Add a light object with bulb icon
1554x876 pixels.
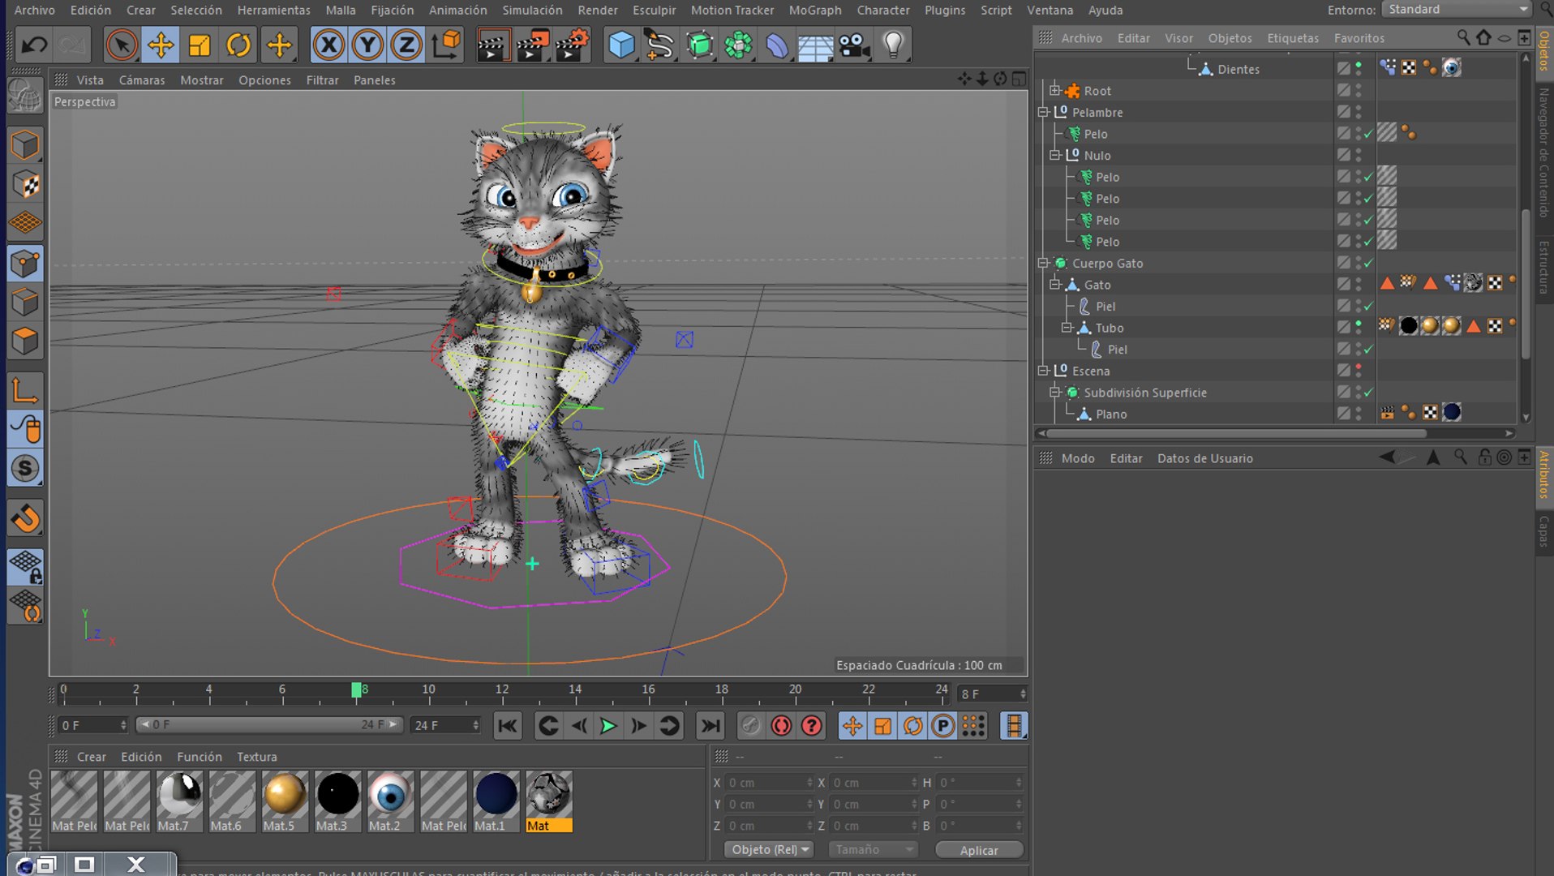click(x=893, y=45)
